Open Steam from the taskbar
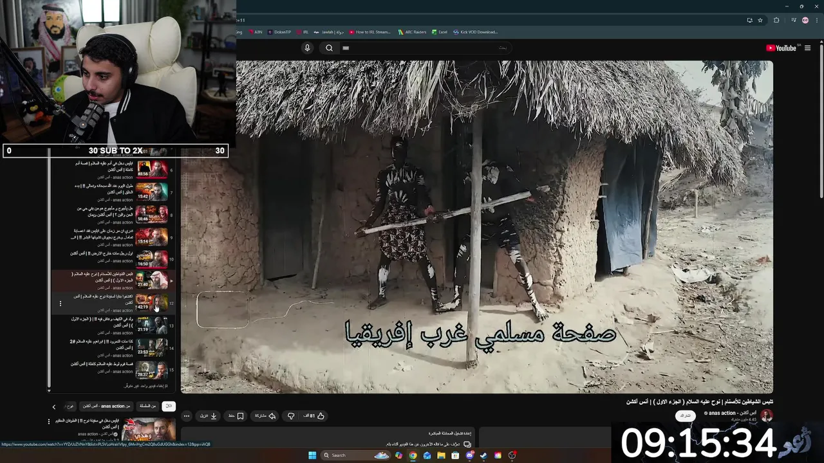The image size is (824, 463). [x=483, y=455]
